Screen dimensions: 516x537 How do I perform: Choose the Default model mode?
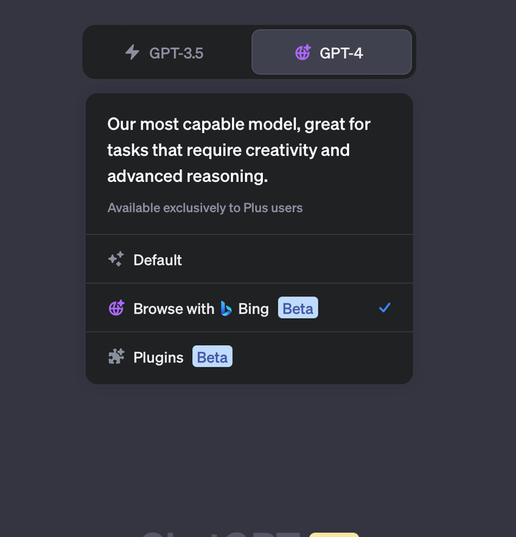pyautogui.click(x=158, y=260)
